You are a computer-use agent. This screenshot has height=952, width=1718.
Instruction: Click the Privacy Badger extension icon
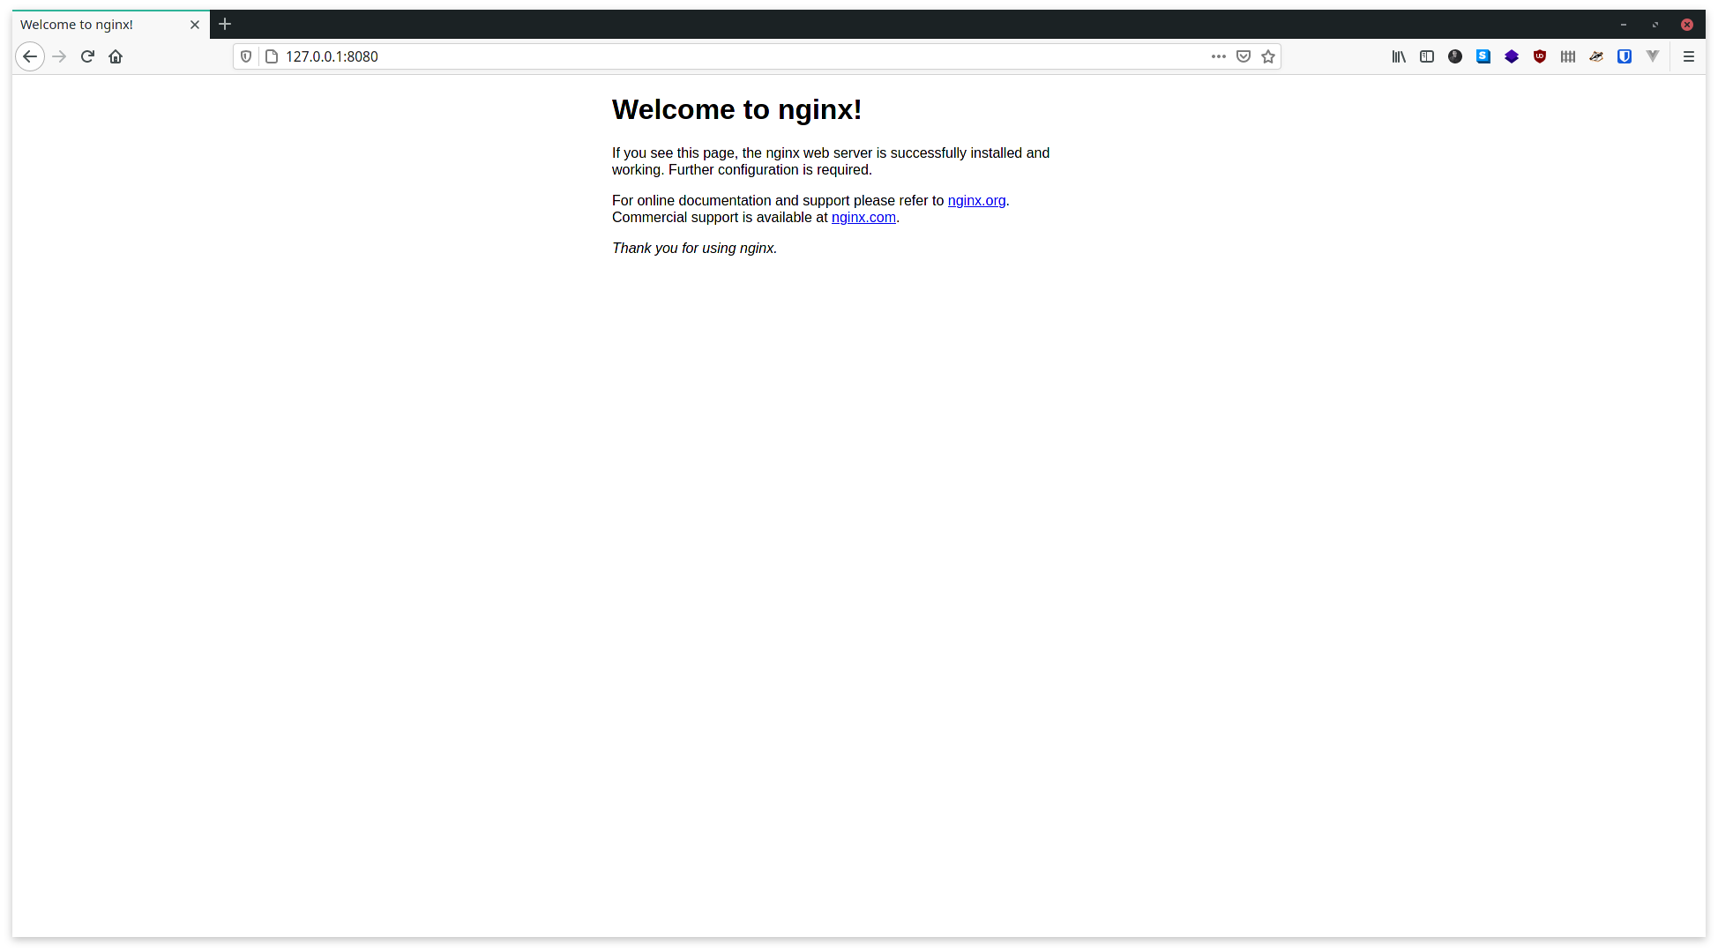(1596, 56)
